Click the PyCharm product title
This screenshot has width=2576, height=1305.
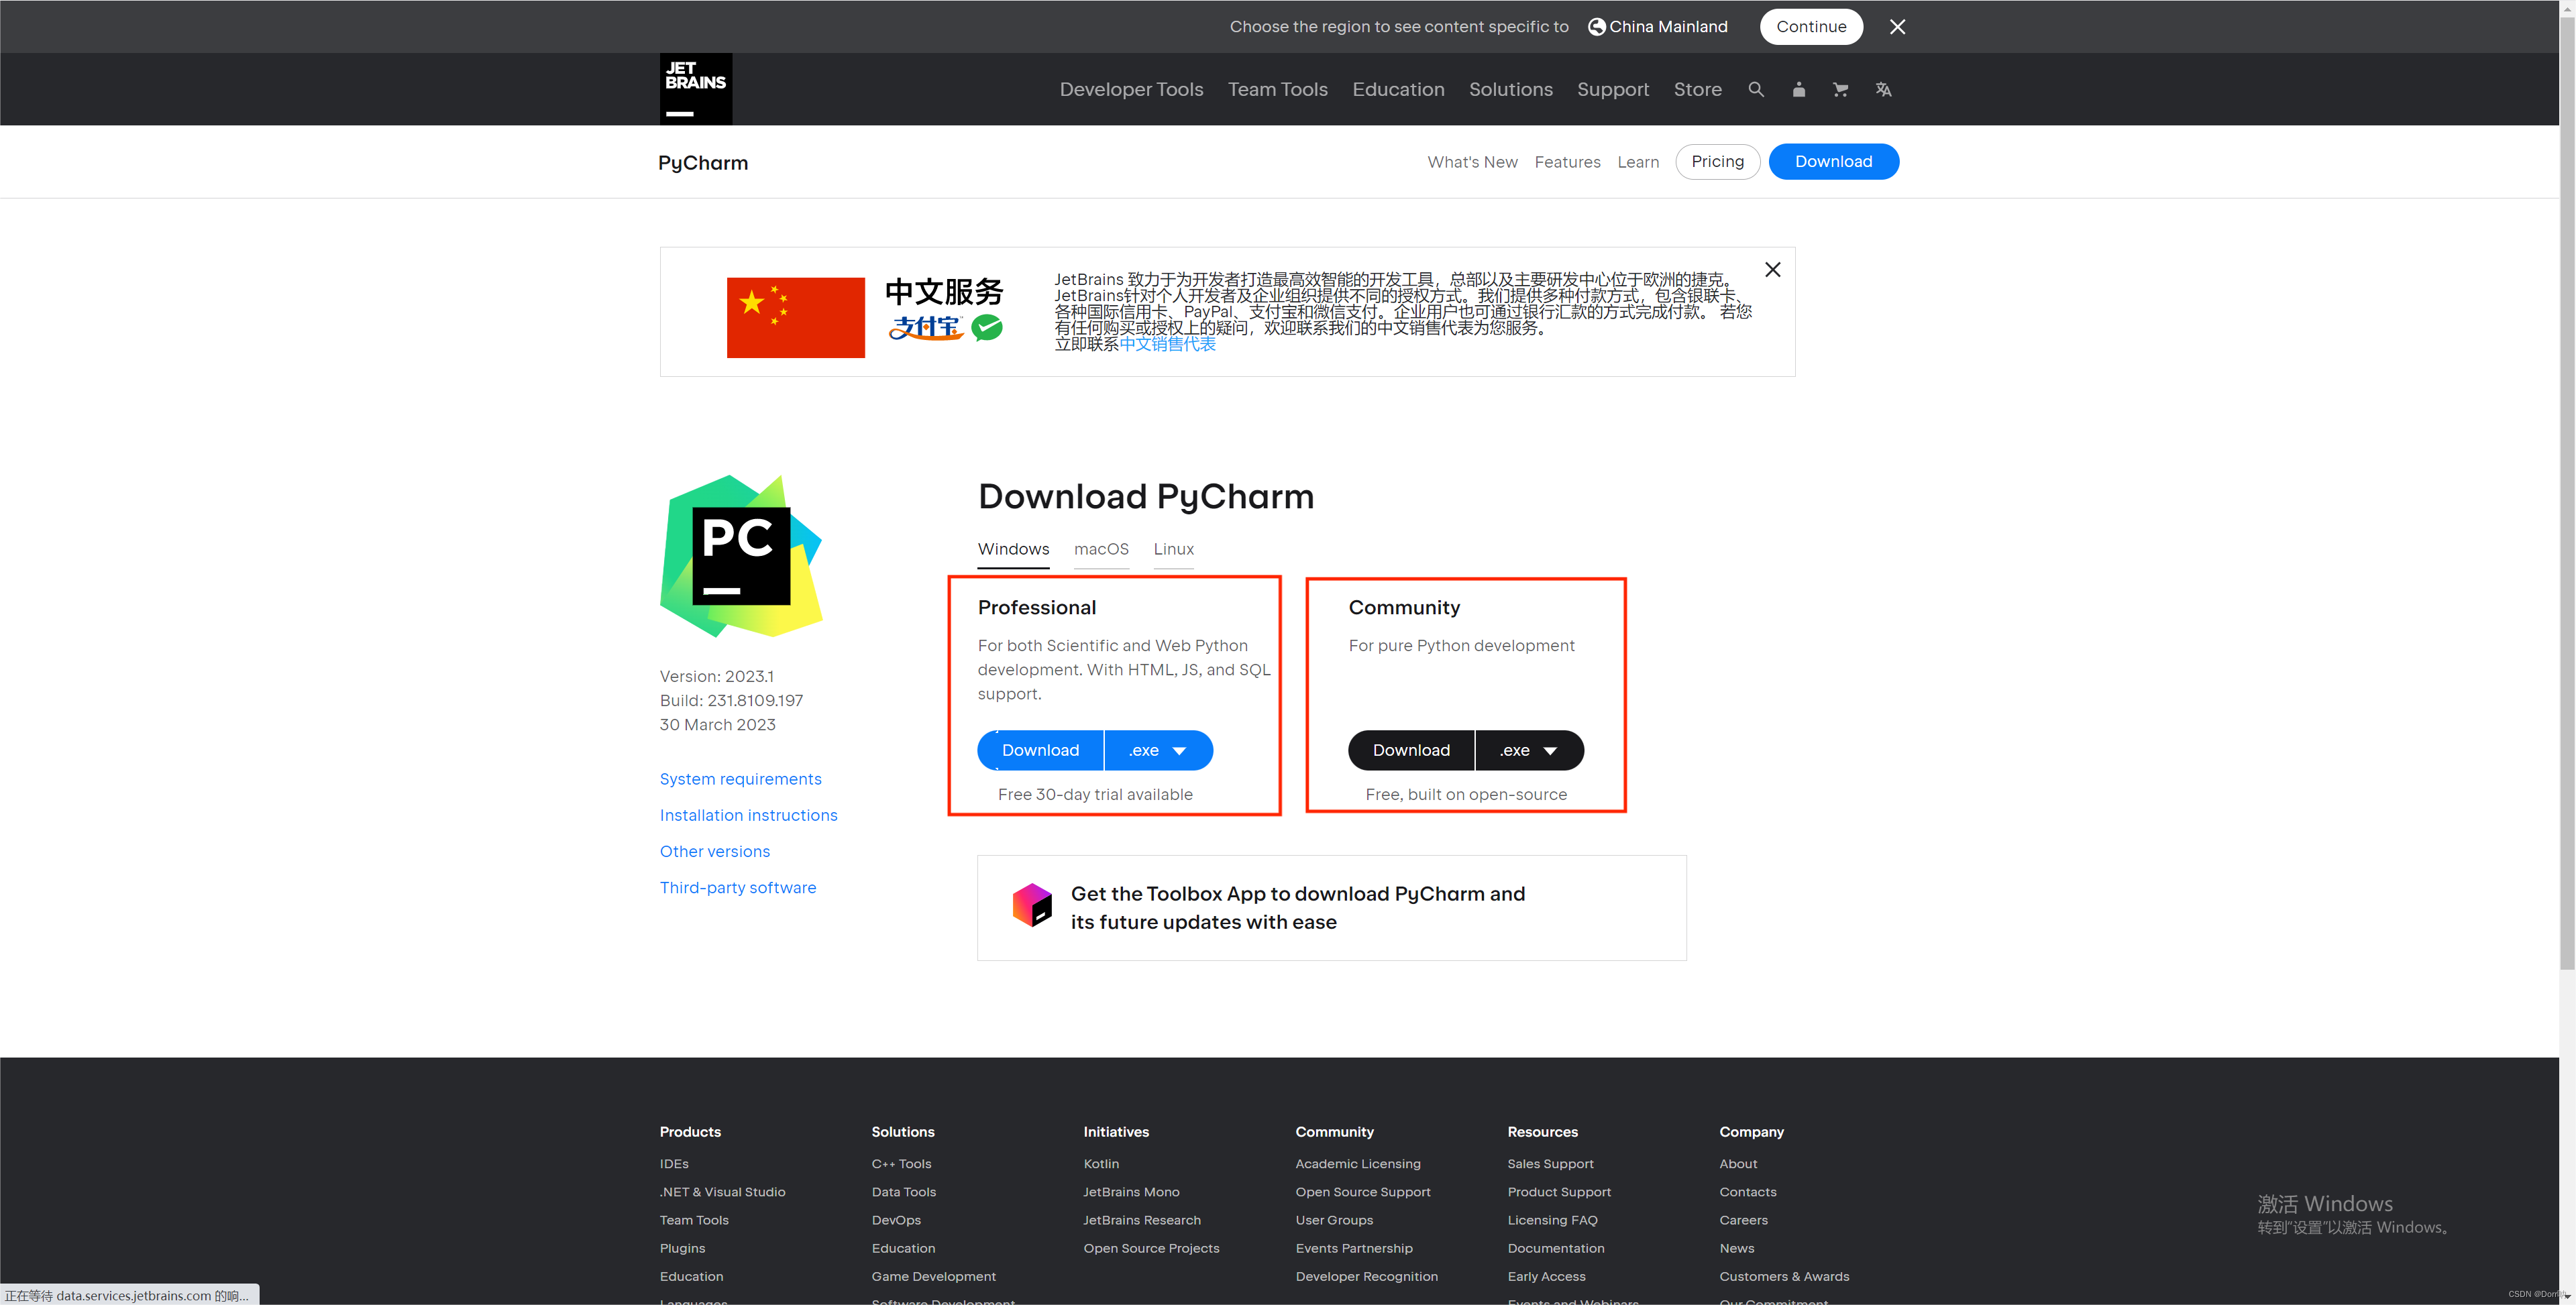pyautogui.click(x=703, y=163)
